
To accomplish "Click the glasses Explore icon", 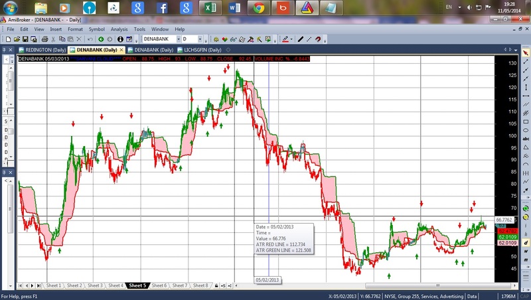I will pos(234,39).
